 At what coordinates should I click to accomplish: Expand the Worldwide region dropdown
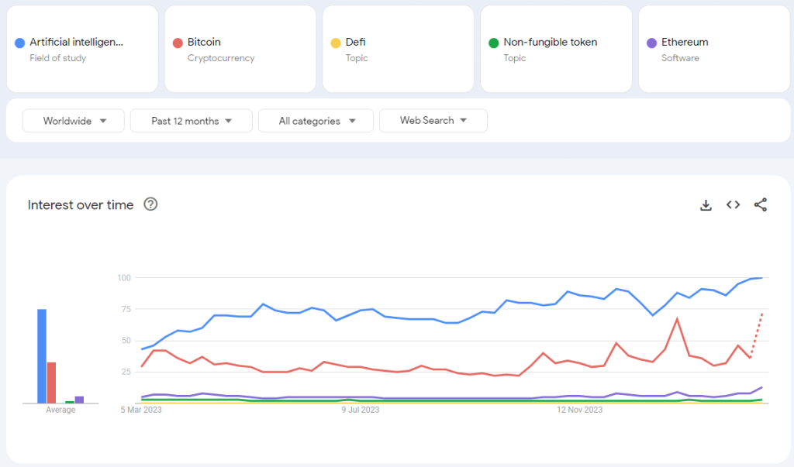[74, 121]
